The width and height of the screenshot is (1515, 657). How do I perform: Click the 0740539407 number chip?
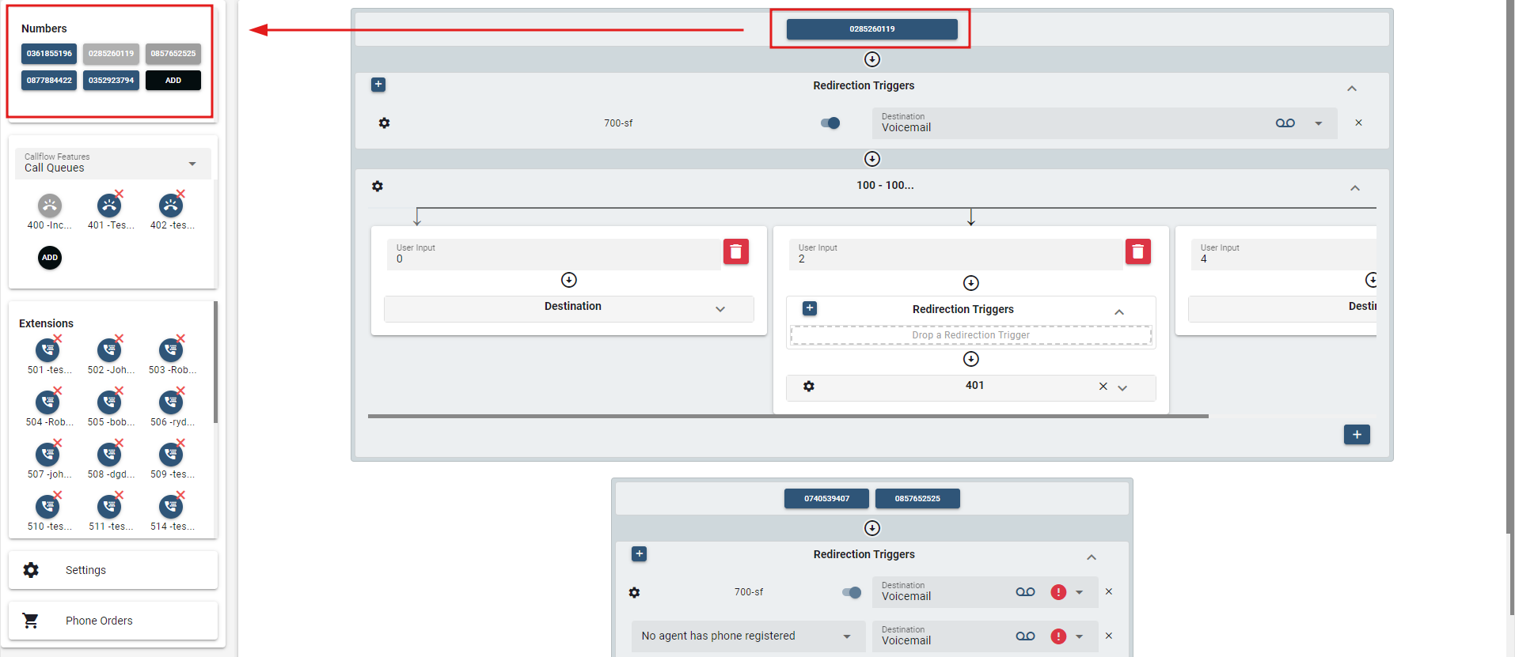click(826, 499)
